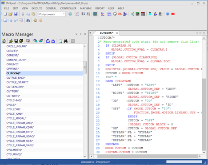Open the CONTROLLER menu
This screenshot has height=165, width=208.
tap(68, 8)
